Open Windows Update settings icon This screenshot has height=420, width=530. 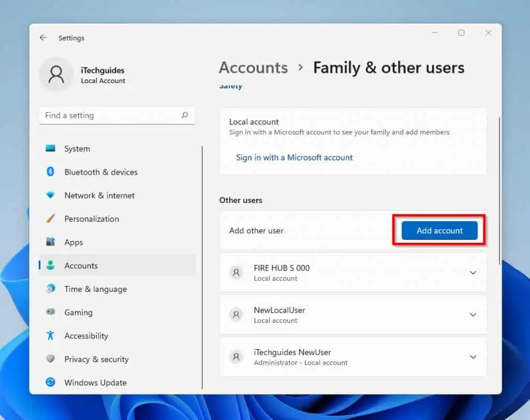50,383
